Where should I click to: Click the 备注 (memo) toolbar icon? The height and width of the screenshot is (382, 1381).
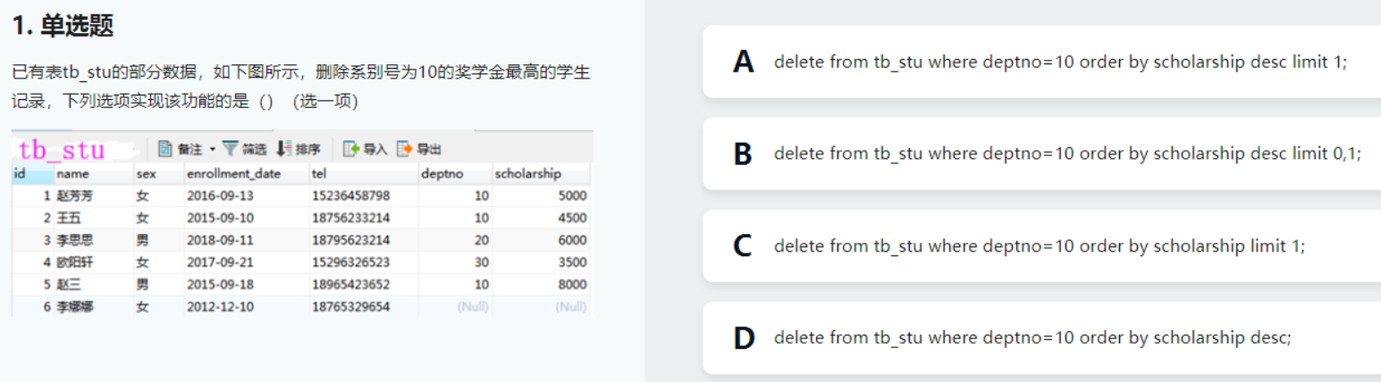(165, 149)
